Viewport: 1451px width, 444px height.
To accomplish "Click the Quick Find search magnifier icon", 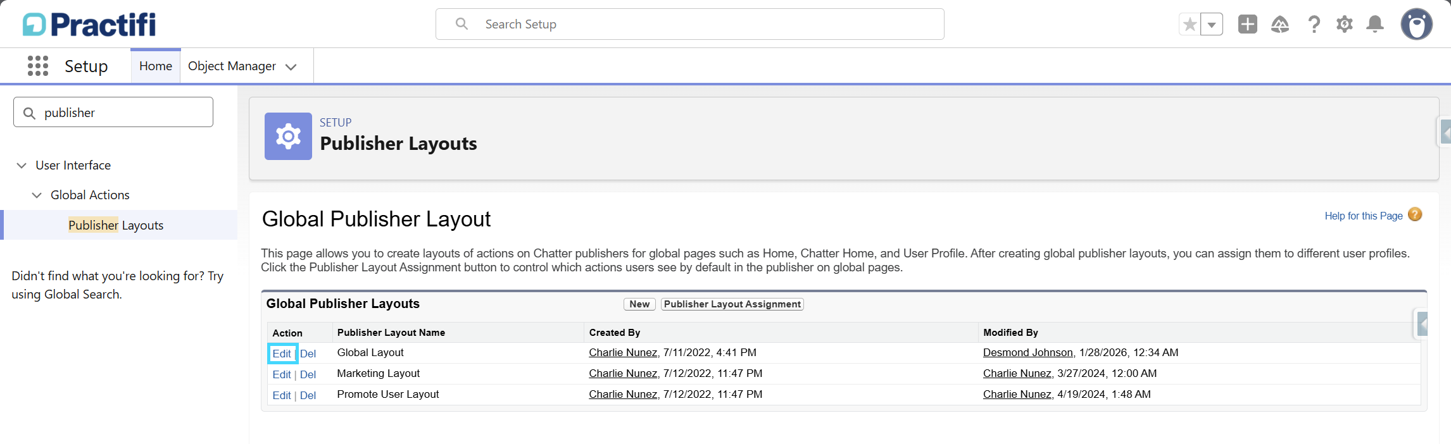I will (29, 113).
